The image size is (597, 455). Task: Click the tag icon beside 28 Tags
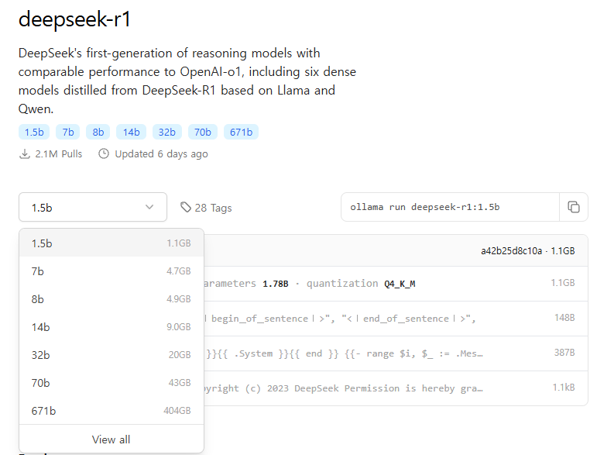[x=185, y=207]
